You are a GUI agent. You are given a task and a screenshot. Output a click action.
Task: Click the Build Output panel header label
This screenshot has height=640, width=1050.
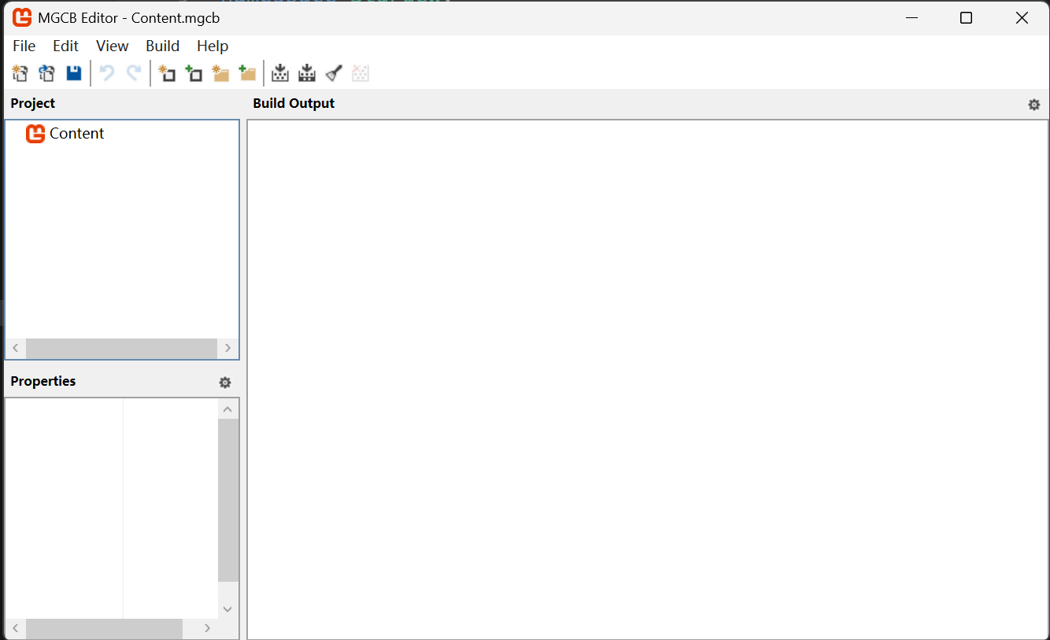click(294, 103)
